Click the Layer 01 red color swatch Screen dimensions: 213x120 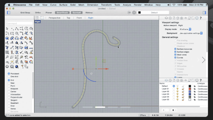(190, 89)
